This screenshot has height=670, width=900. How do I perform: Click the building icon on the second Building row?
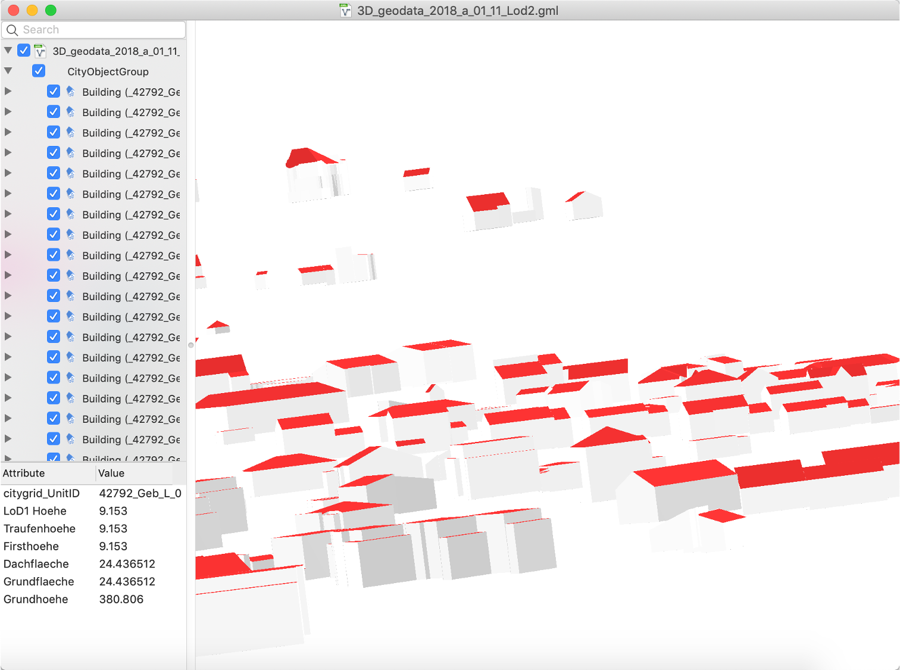click(70, 111)
